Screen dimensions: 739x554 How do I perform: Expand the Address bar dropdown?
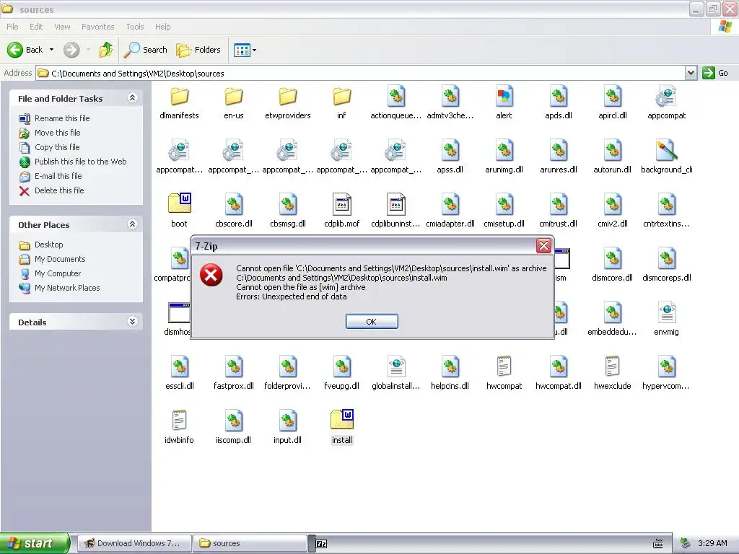(691, 73)
